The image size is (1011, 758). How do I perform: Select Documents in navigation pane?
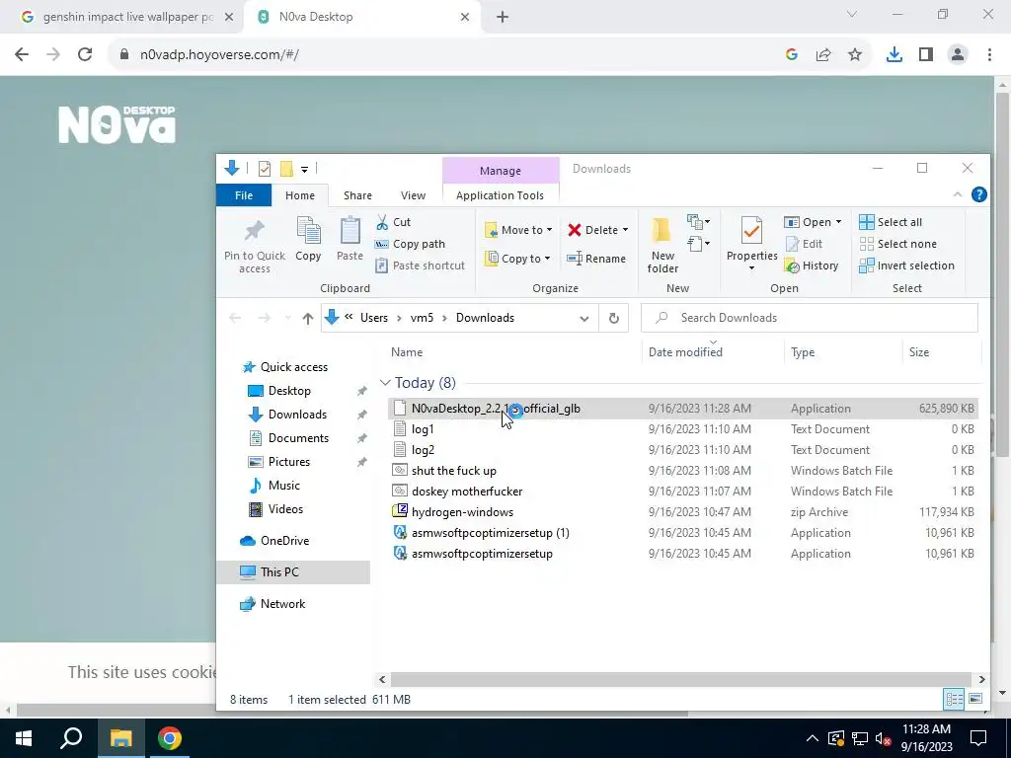click(x=298, y=438)
